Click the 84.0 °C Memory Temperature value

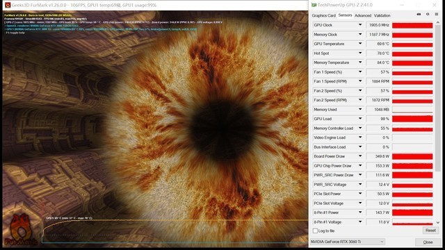point(383,62)
